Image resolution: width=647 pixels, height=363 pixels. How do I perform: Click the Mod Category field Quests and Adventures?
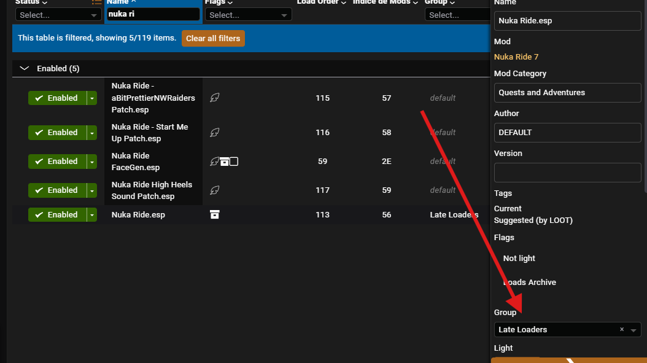click(x=567, y=93)
